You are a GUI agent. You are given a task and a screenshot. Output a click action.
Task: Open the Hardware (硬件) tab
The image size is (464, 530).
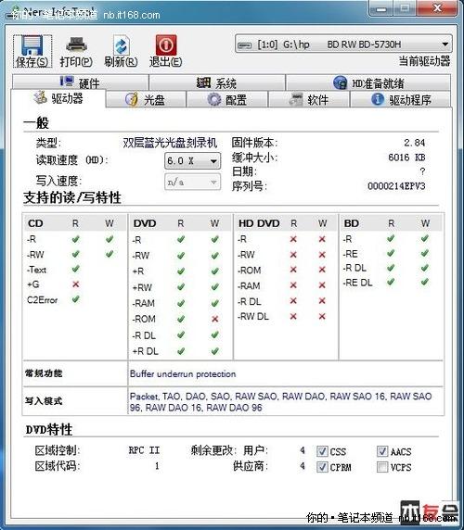[81, 82]
